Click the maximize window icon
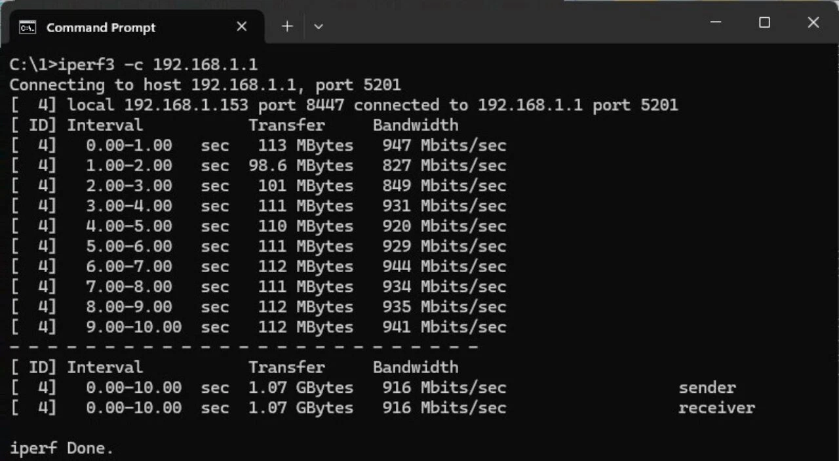 point(764,22)
